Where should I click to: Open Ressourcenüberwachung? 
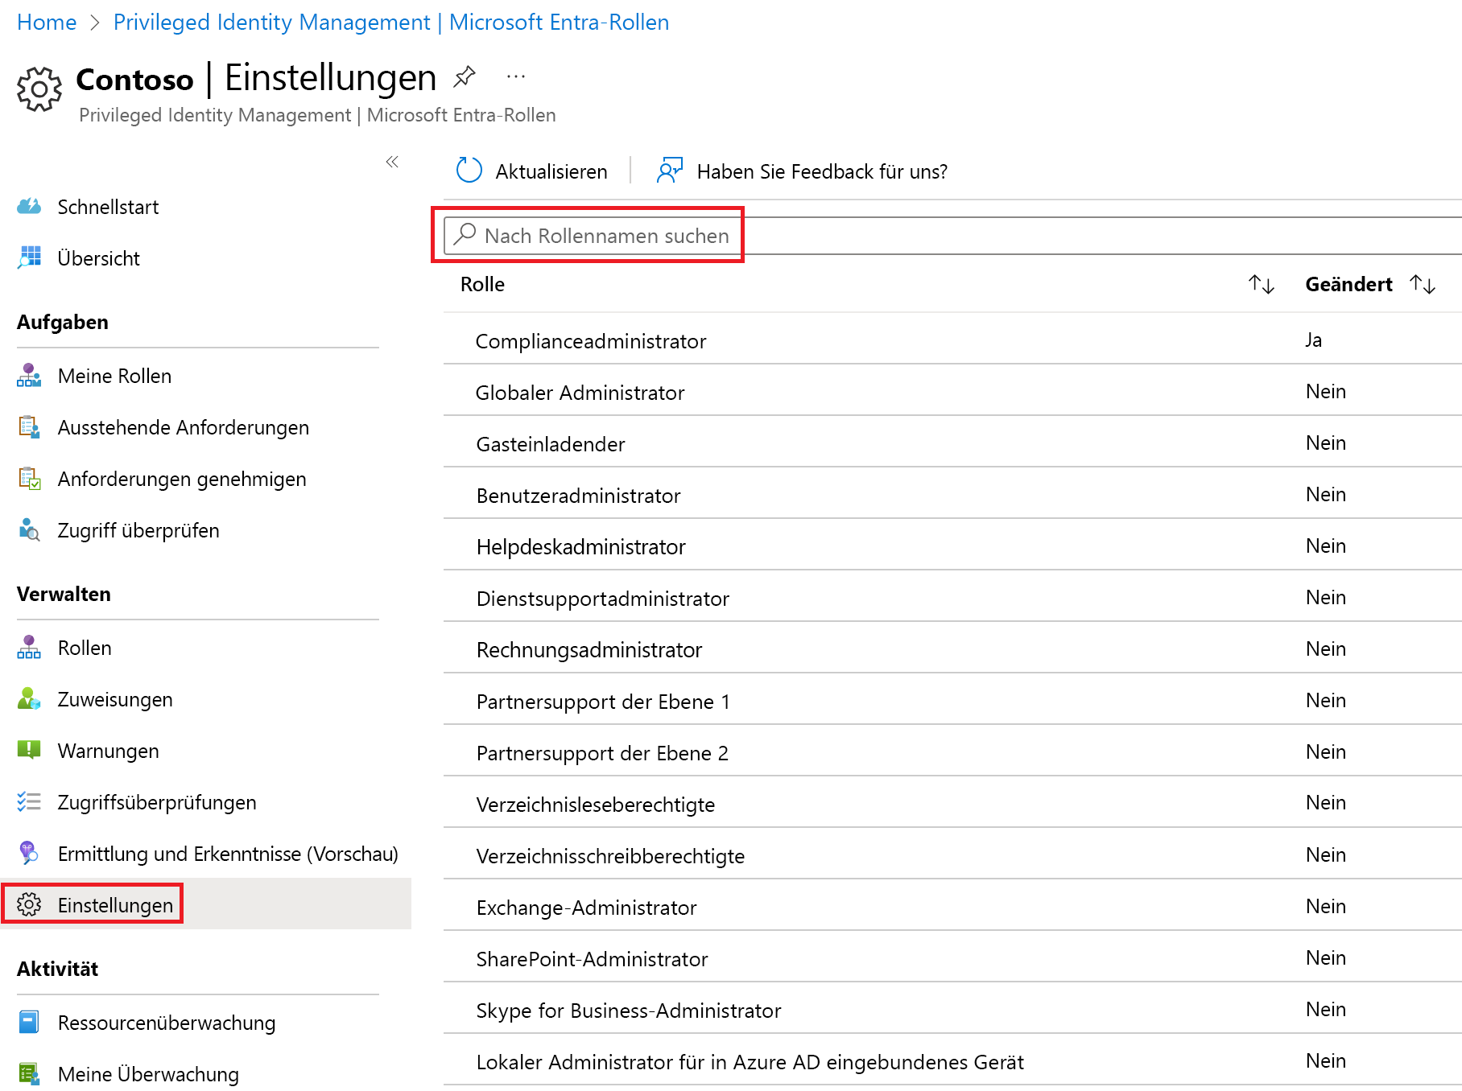pyautogui.click(x=167, y=1023)
